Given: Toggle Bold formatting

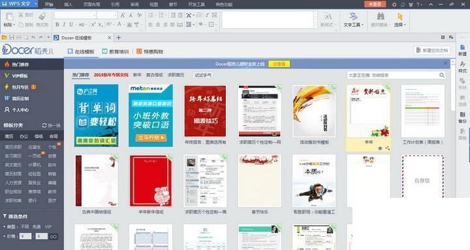Looking at the screenshot, I should (57, 25).
